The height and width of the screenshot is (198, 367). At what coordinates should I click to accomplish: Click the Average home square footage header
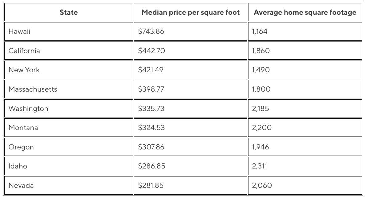tap(305, 12)
